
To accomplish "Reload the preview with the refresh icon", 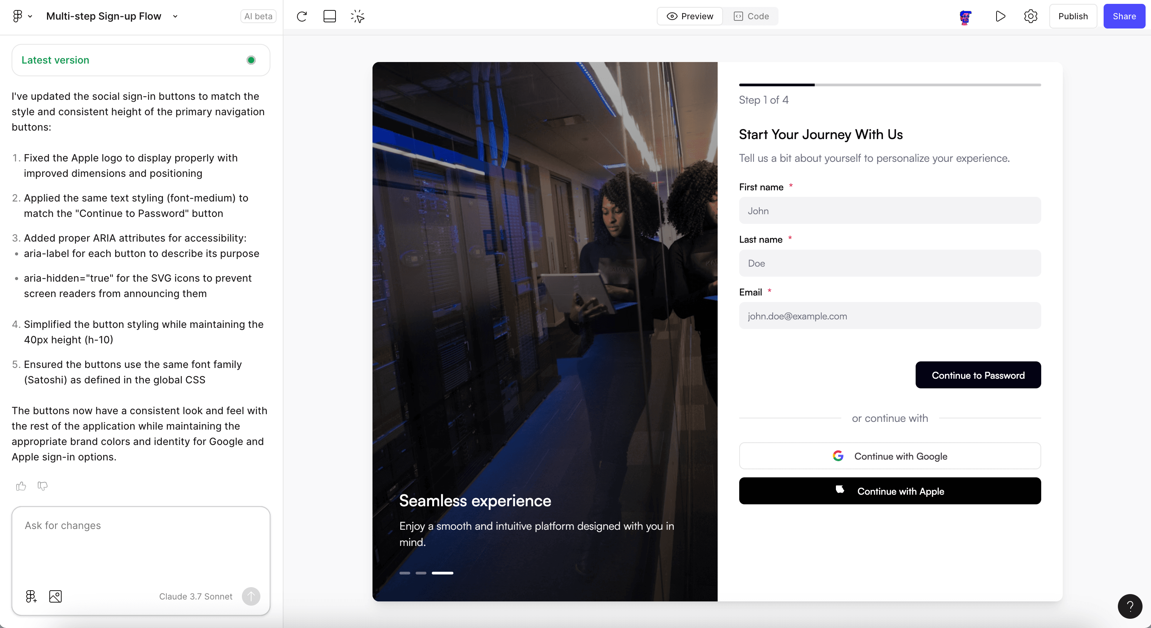I will (302, 17).
